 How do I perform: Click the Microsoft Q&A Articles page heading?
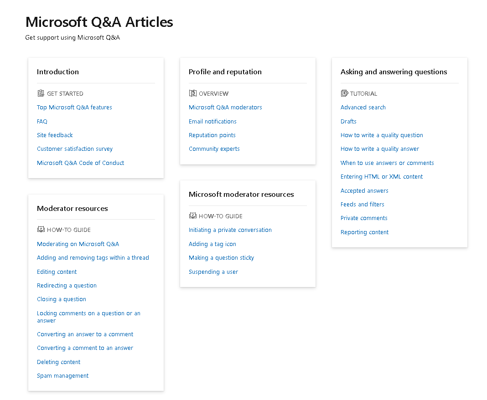(x=99, y=22)
